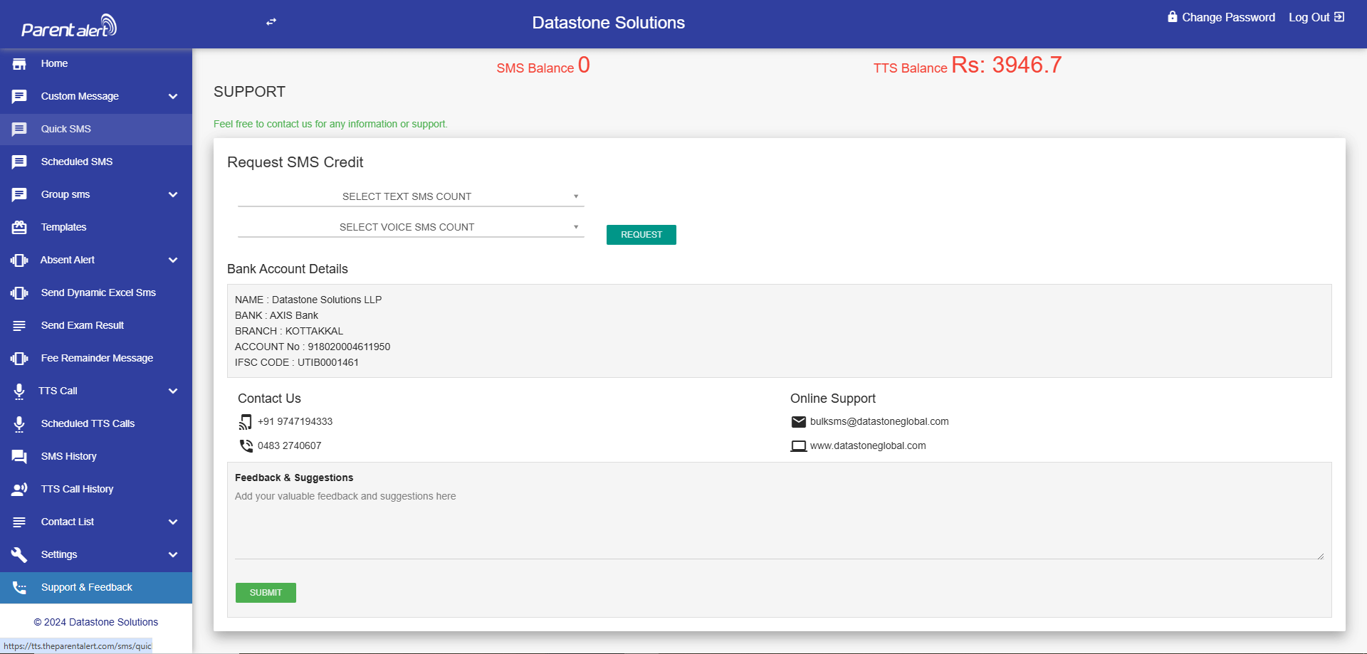Viewport: 1367px width, 654px height.
Task: Click the 0483 2740607 landline number
Action: (289, 446)
